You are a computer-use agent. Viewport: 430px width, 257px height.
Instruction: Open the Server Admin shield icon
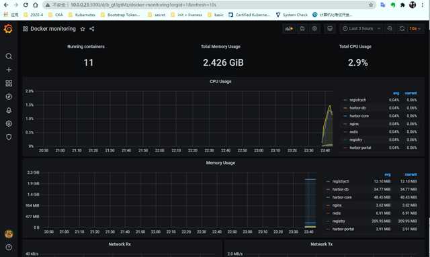tap(9, 137)
